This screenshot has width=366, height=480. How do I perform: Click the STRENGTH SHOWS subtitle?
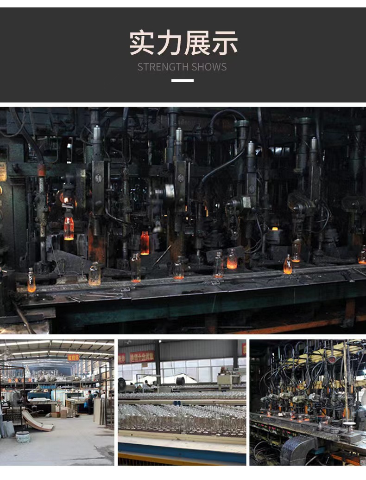[182, 67]
